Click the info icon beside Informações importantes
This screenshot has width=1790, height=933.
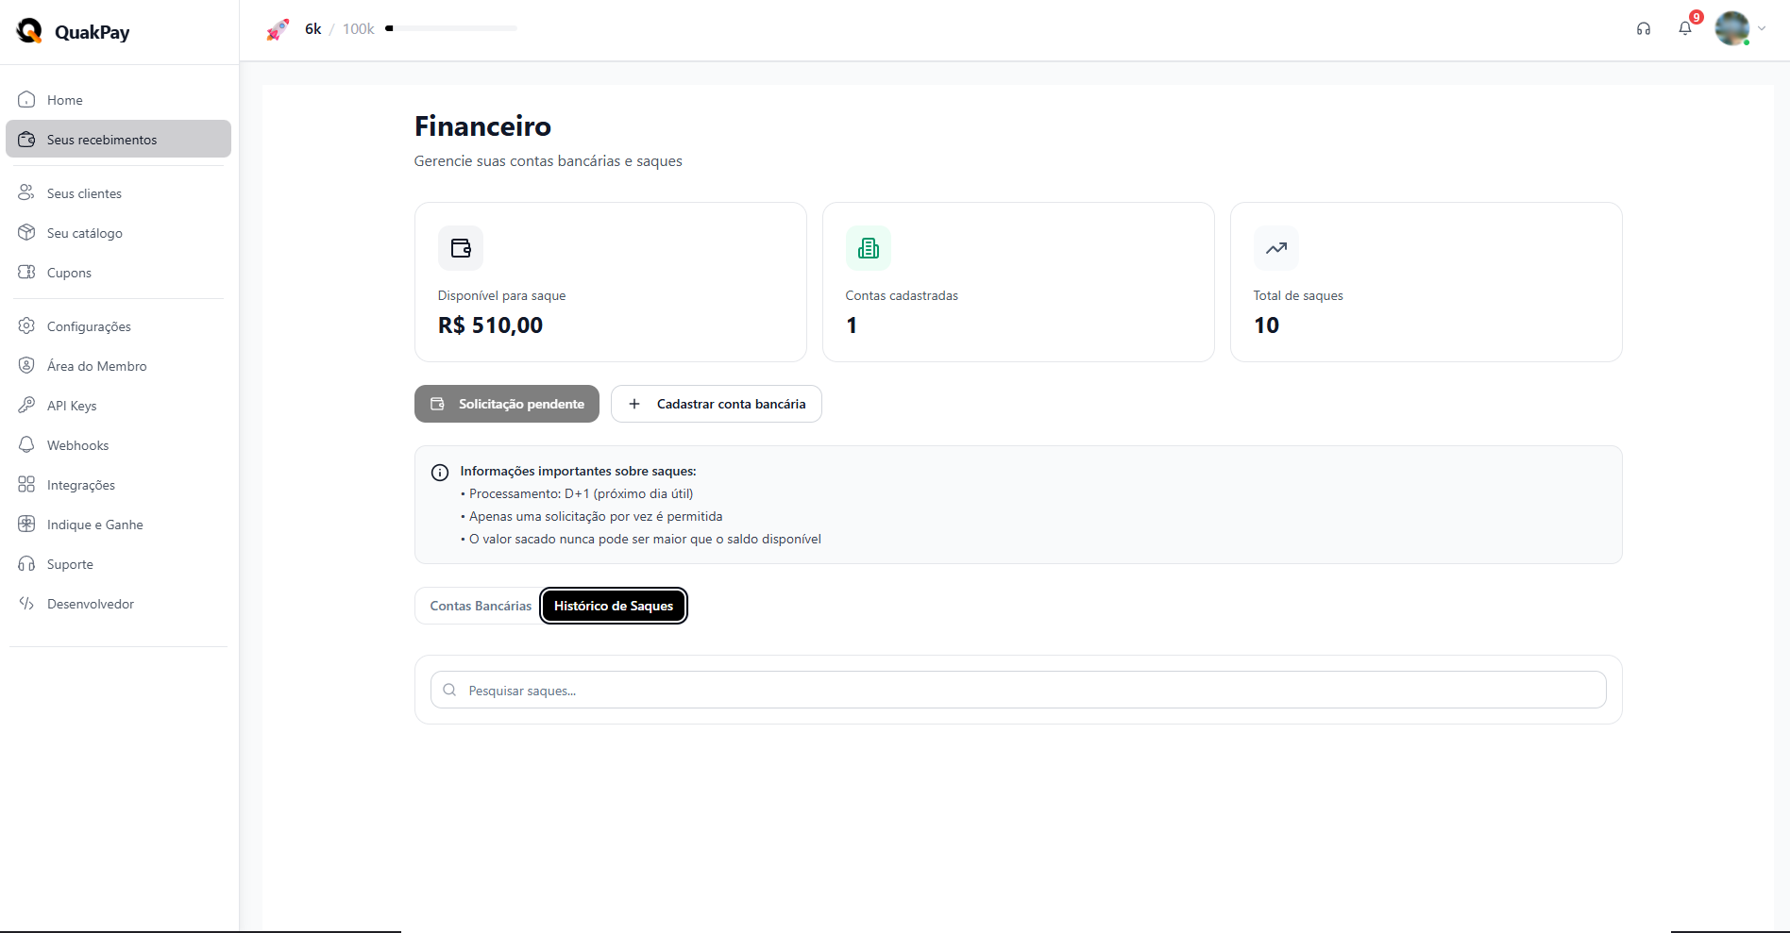point(440,473)
